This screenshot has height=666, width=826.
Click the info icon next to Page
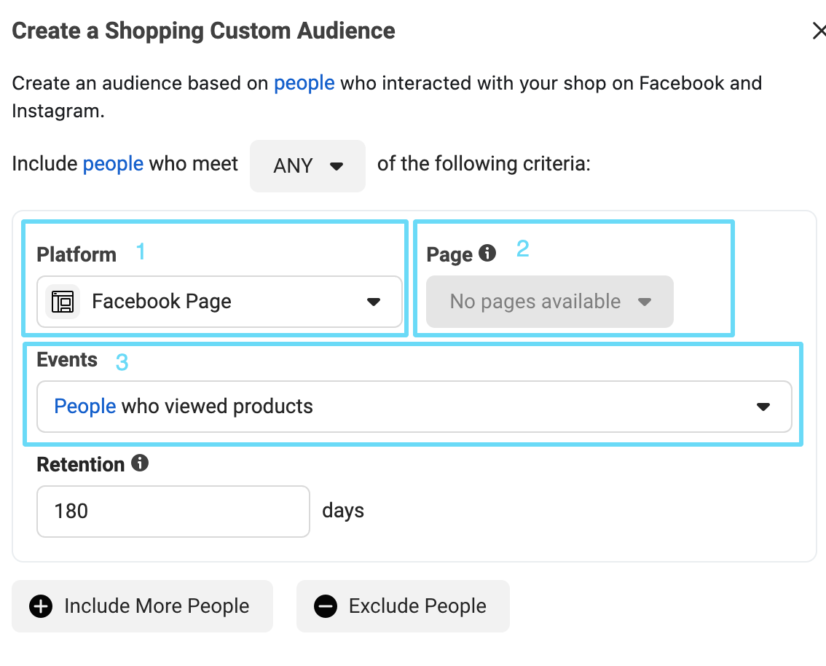(x=489, y=253)
